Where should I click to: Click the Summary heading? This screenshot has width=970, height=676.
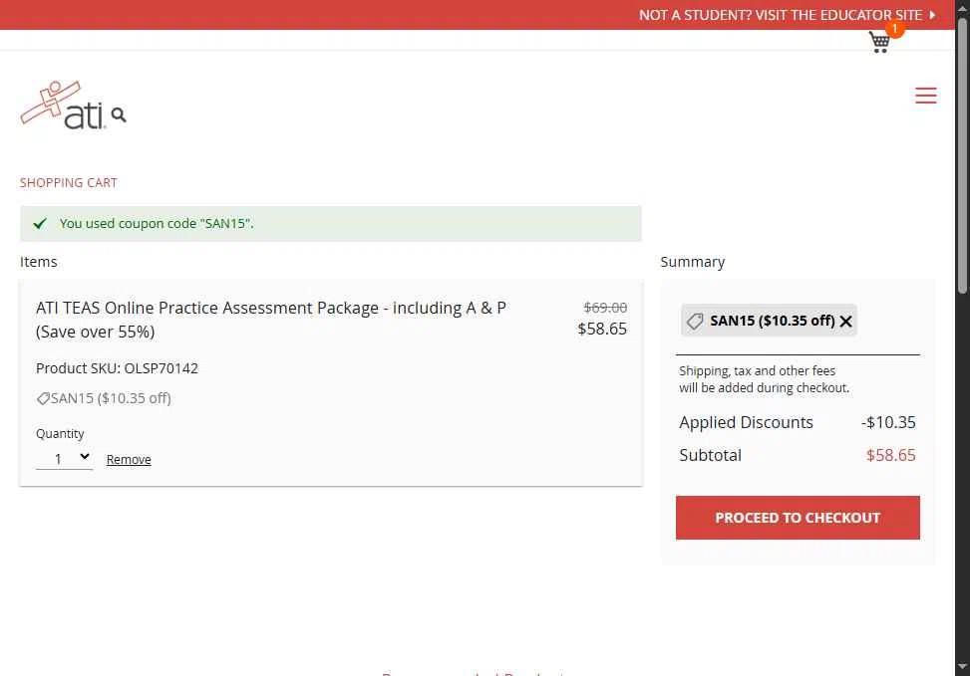[692, 262]
